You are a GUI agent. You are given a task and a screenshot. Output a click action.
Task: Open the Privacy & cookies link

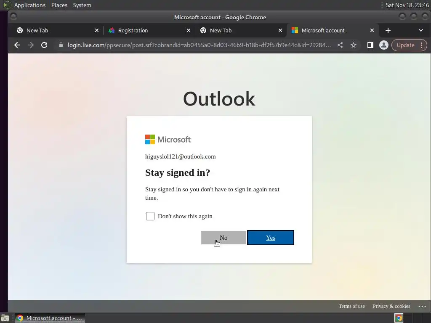391,306
